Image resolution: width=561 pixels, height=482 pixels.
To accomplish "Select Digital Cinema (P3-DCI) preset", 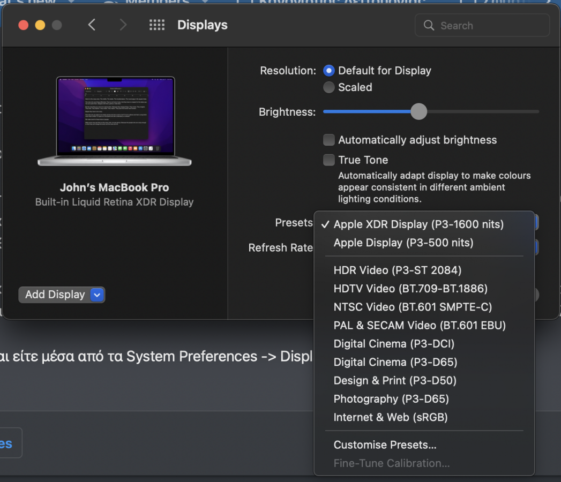I will pyautogui.click(x=393, y=344).
